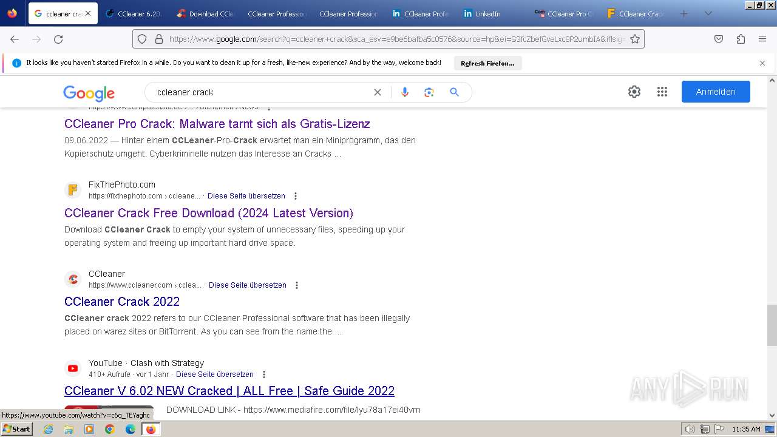This screenshot has width=777, height=437.
Task: Click the FixThePhoto favicon
Action: tap(73, 190)
